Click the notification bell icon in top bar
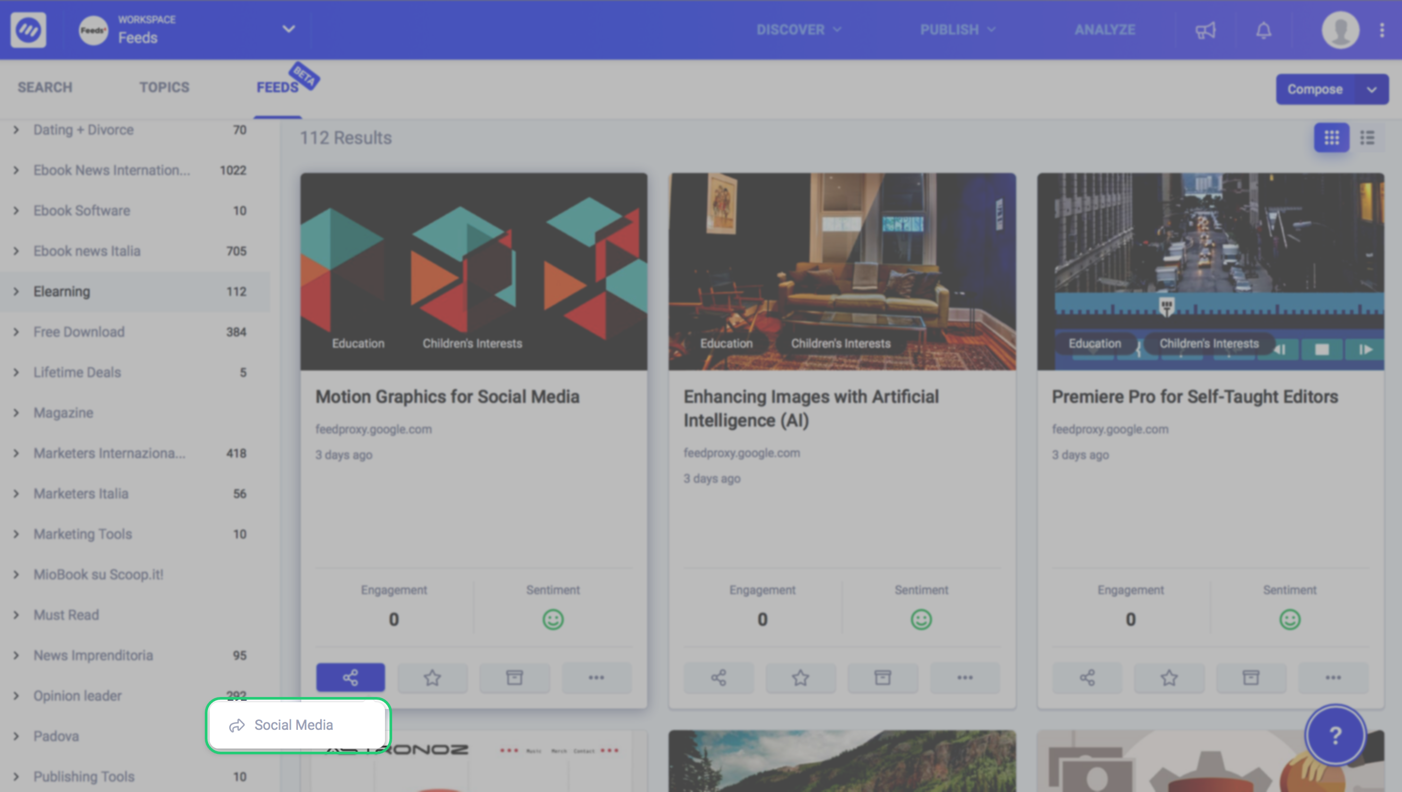This screenshot has height=792, width=1402. point(1263,30)
